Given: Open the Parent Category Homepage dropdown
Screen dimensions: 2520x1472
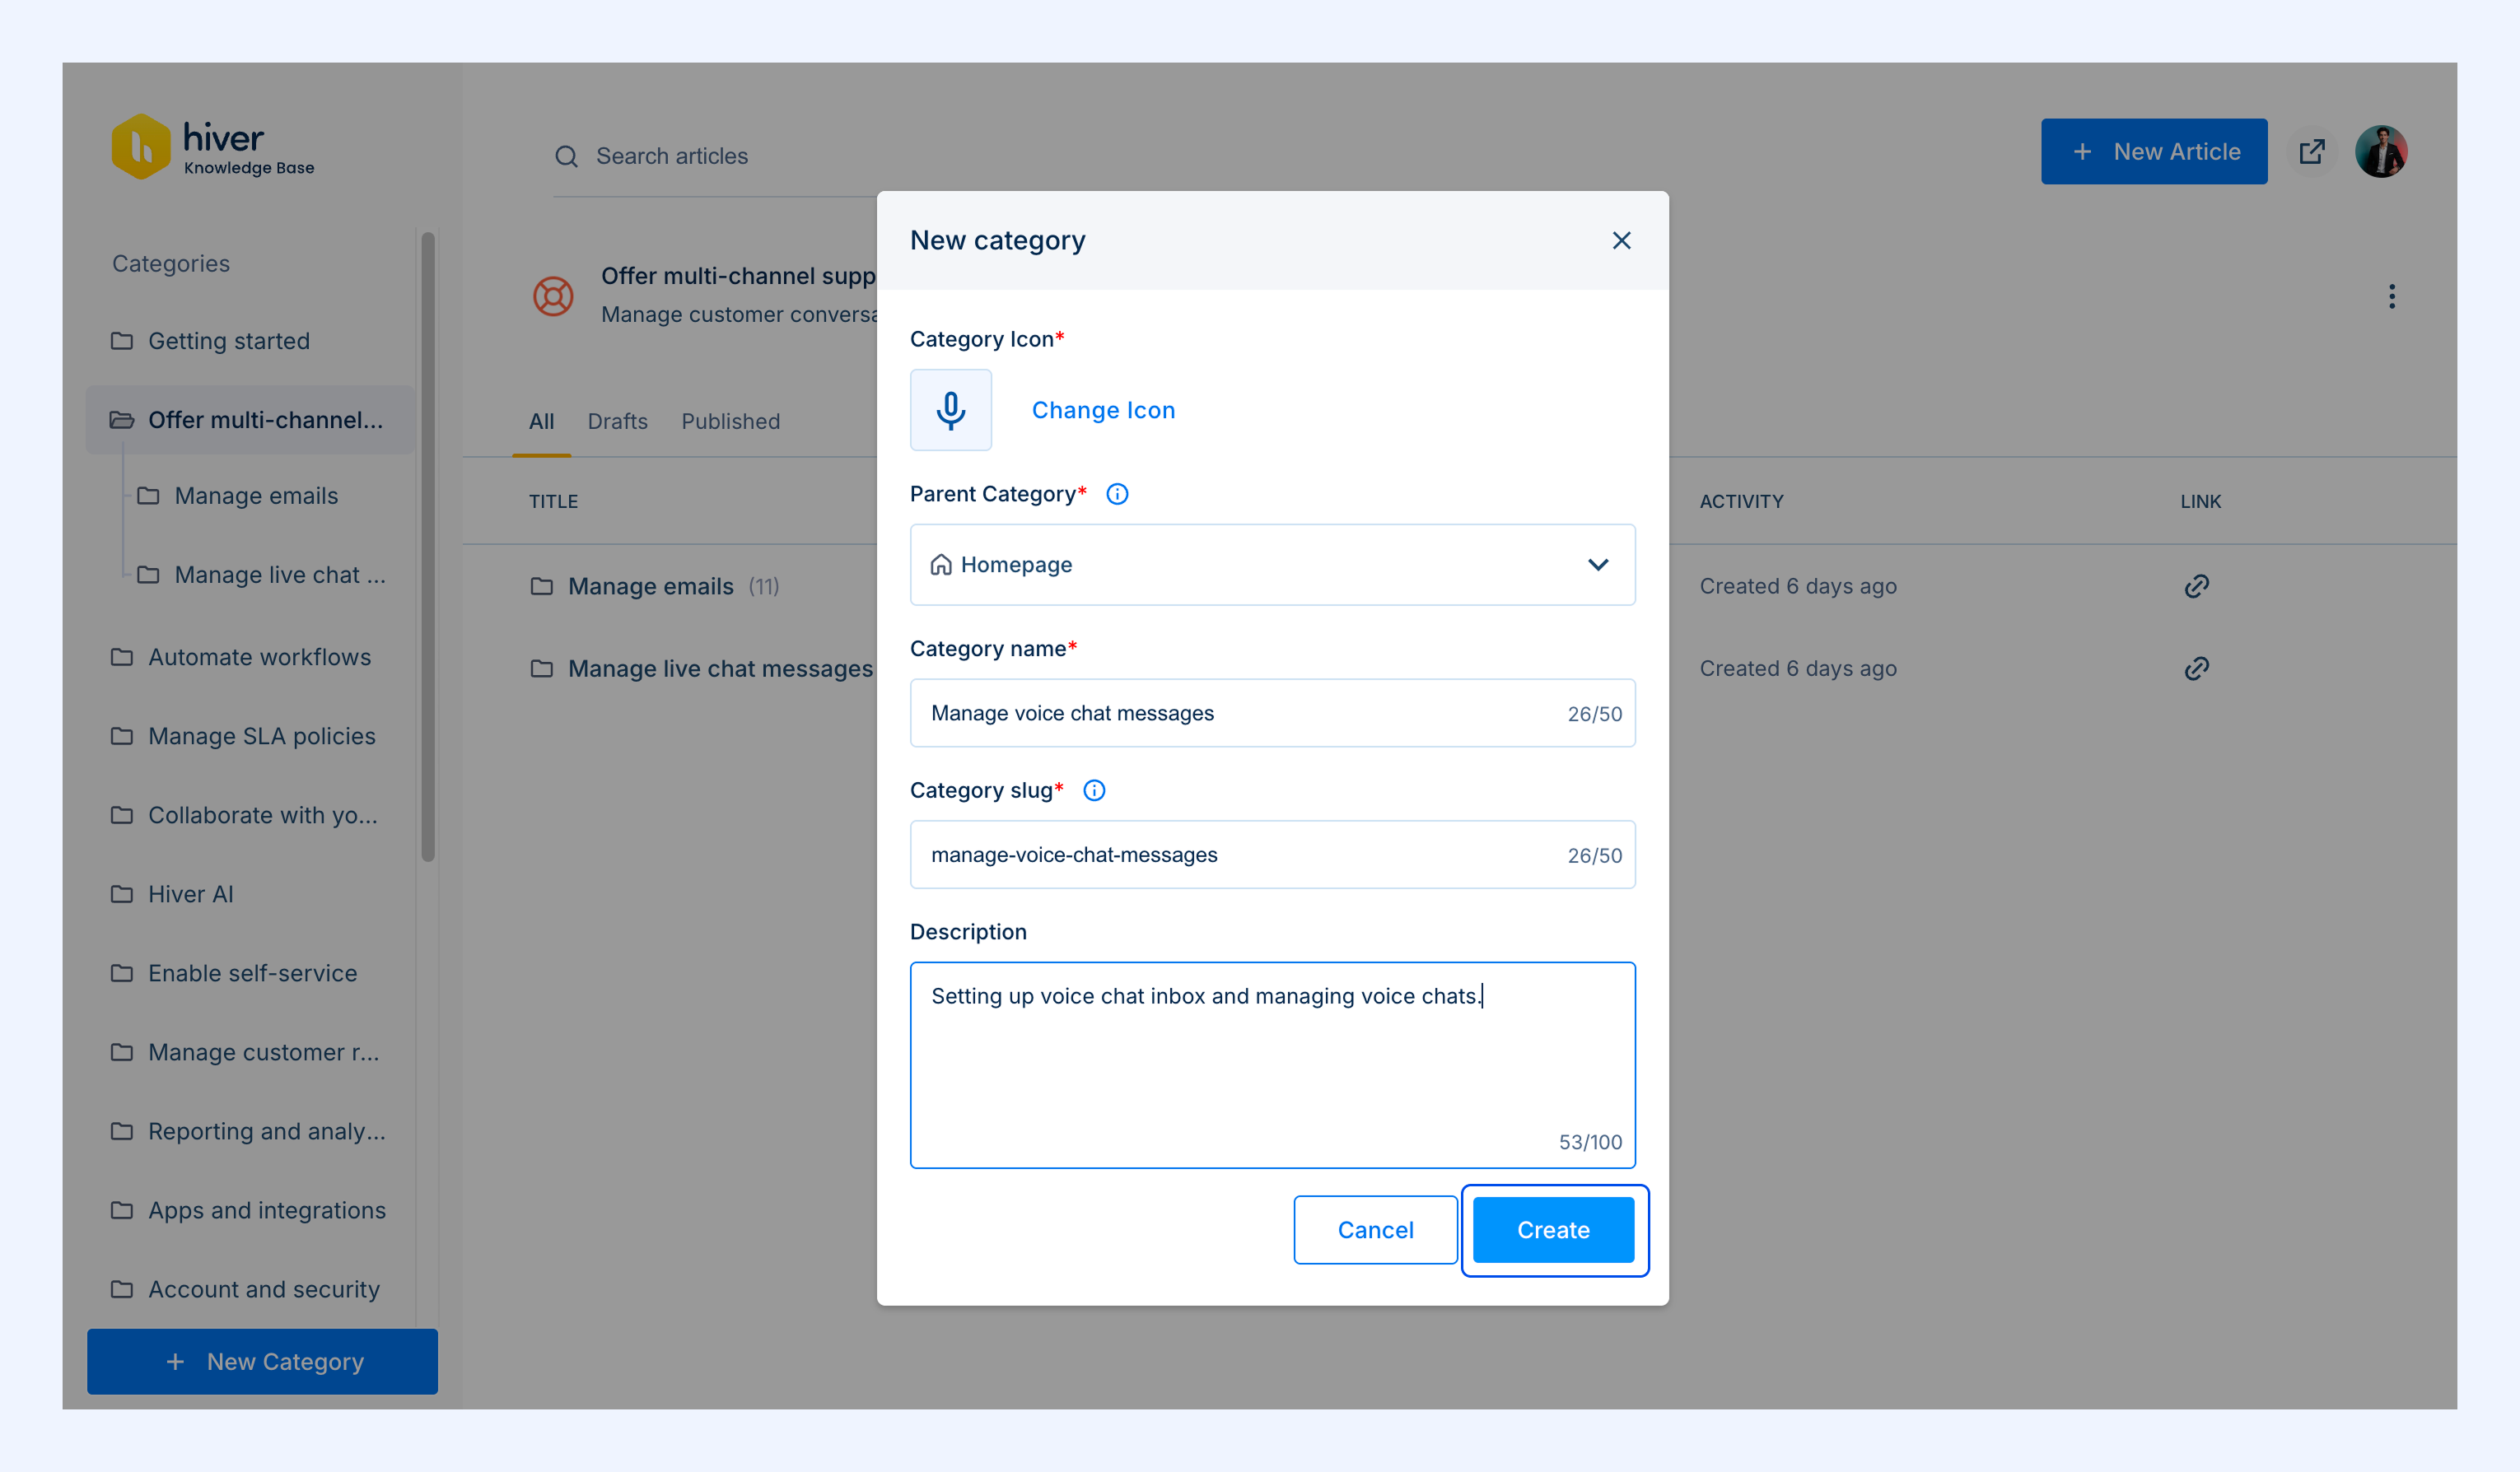Looking at the screenshot, I should pos(1272,565).
